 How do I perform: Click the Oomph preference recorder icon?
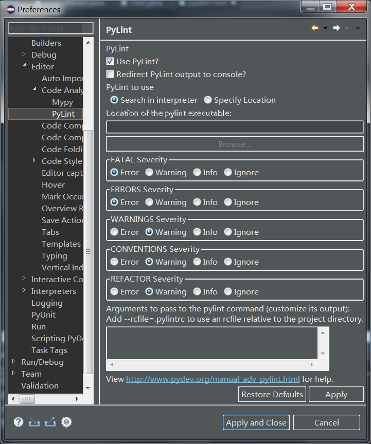click(x=66, y=422)
